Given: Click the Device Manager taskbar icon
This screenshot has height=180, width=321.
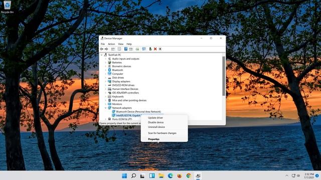Looking at the screenshot, I should pos(198,175).
